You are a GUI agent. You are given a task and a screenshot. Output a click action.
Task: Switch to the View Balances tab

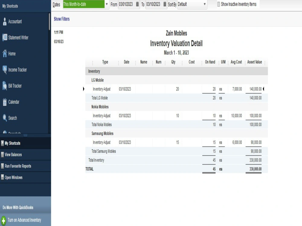click(x=15, y=155)
